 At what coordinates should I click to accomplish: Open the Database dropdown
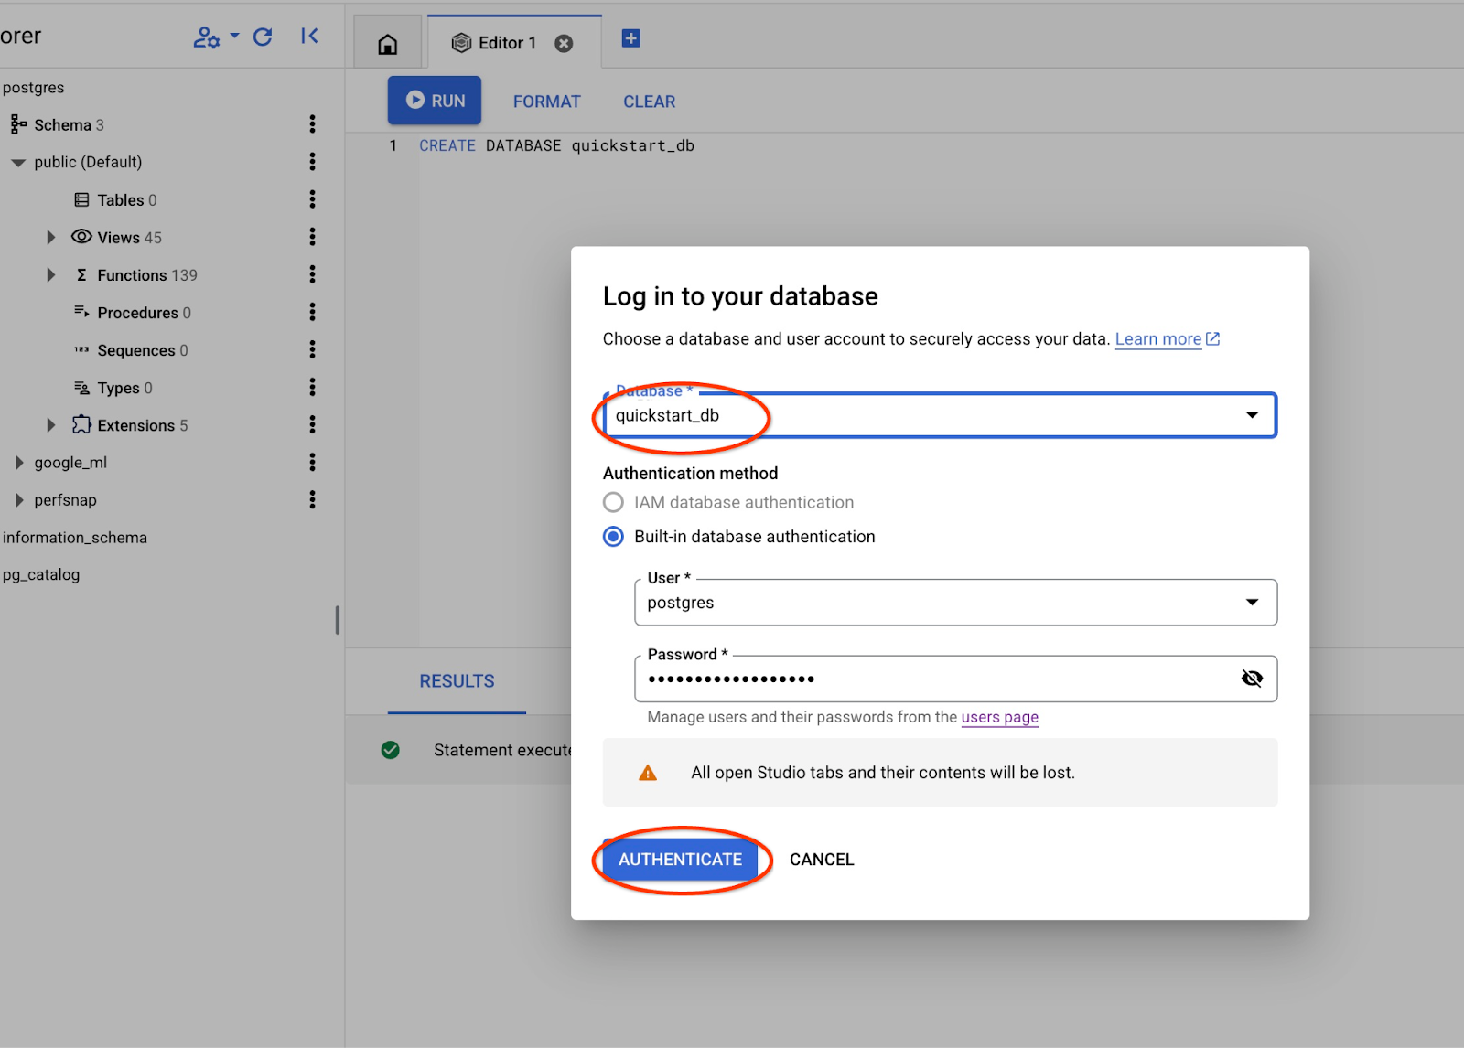pos(1251,415)
